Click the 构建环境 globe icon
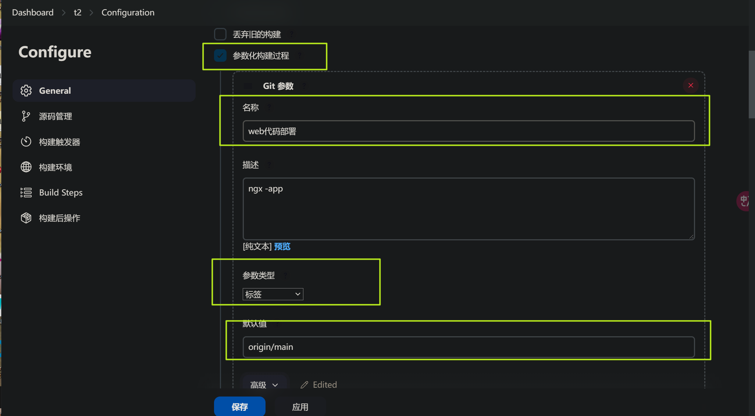 point(26,167)
